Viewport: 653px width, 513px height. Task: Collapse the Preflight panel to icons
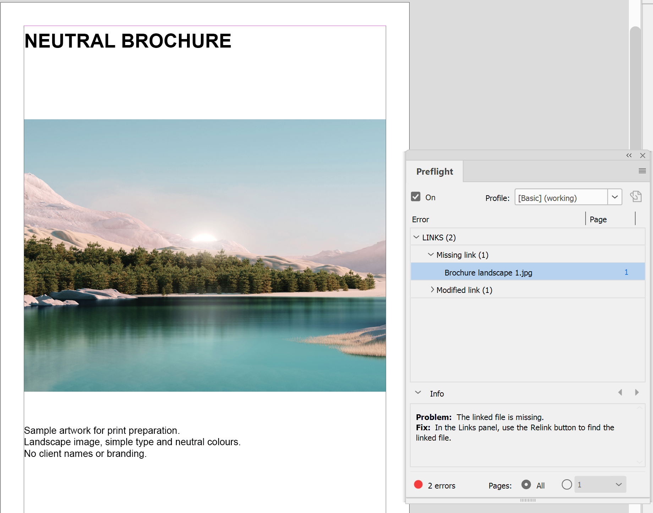tap(629, 155)
